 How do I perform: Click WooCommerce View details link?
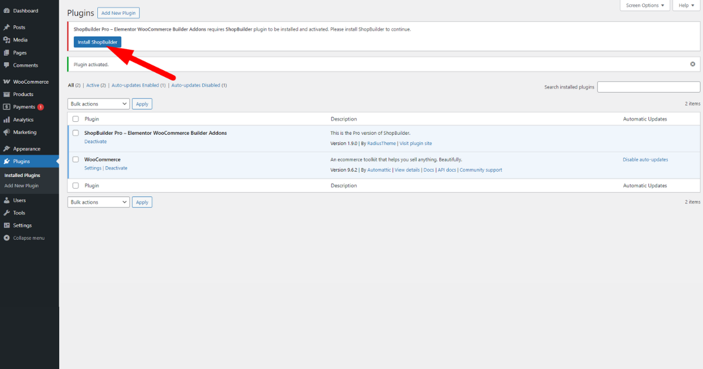point(407,170)
